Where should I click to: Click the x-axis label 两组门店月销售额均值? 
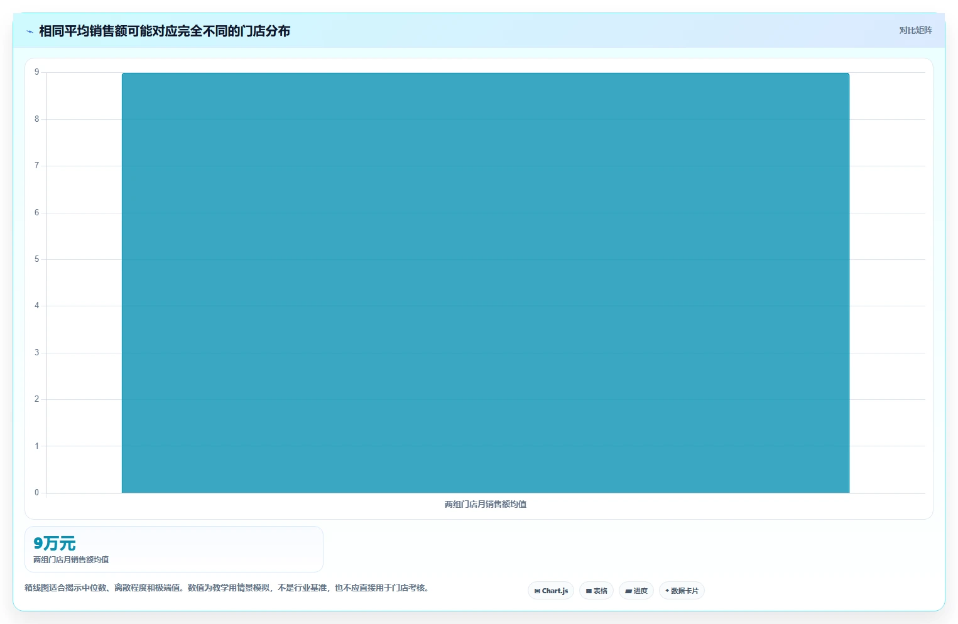tap(486, 504)
